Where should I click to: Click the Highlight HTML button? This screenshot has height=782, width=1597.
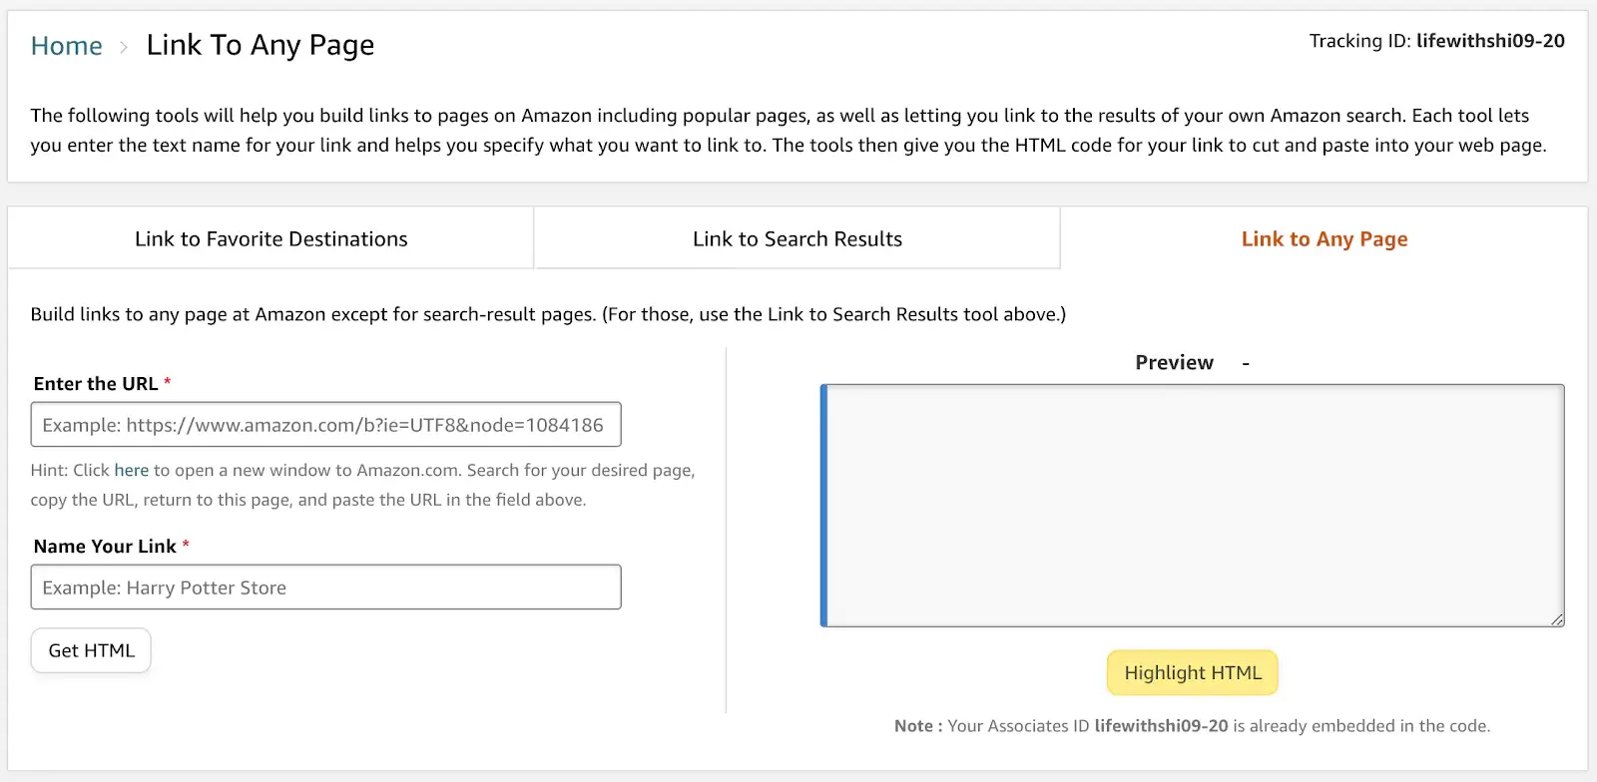[1192, 673]
